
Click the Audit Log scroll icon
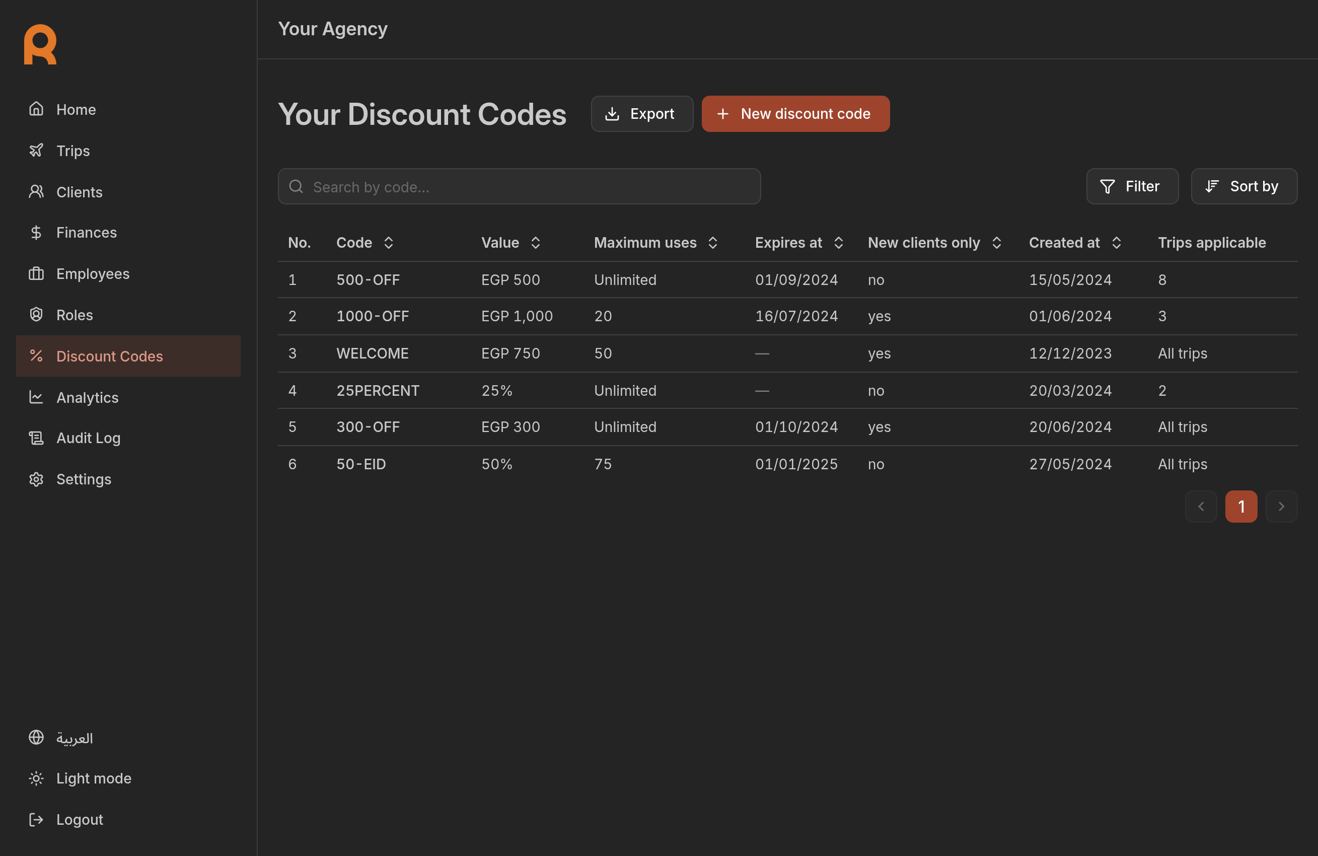[36, 438]
